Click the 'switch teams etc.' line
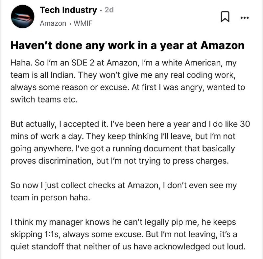Screen dimensions: 263x259 44,100
